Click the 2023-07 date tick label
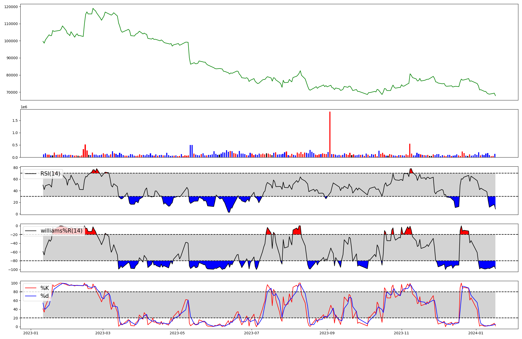 pos(252,333)
